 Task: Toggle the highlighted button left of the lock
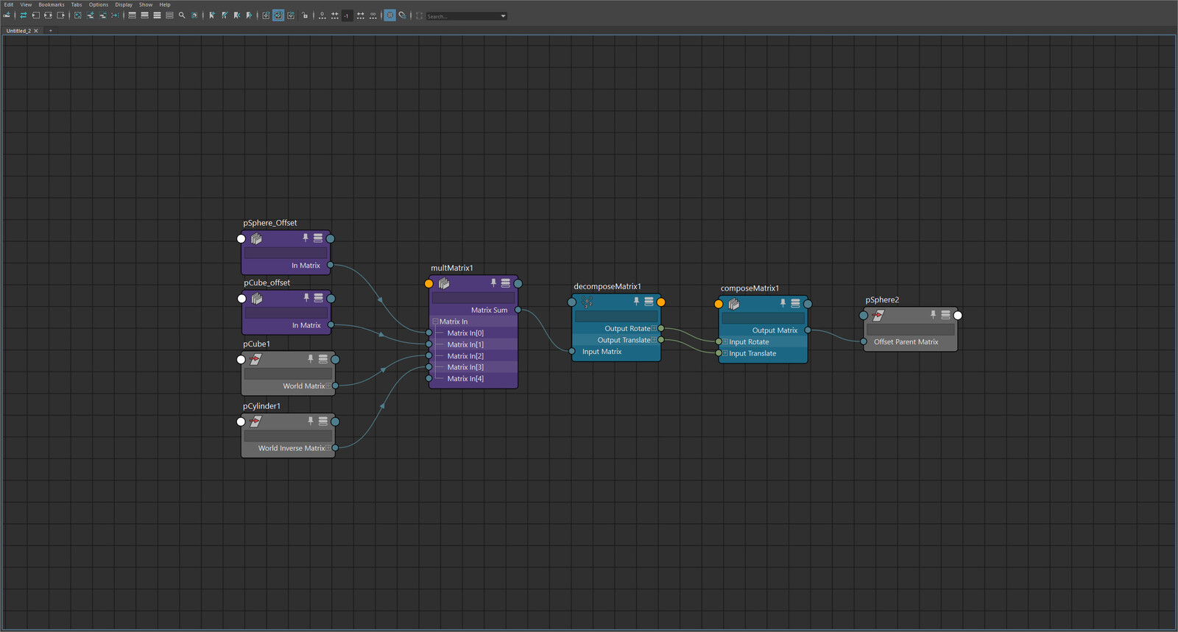pos(278,15)
